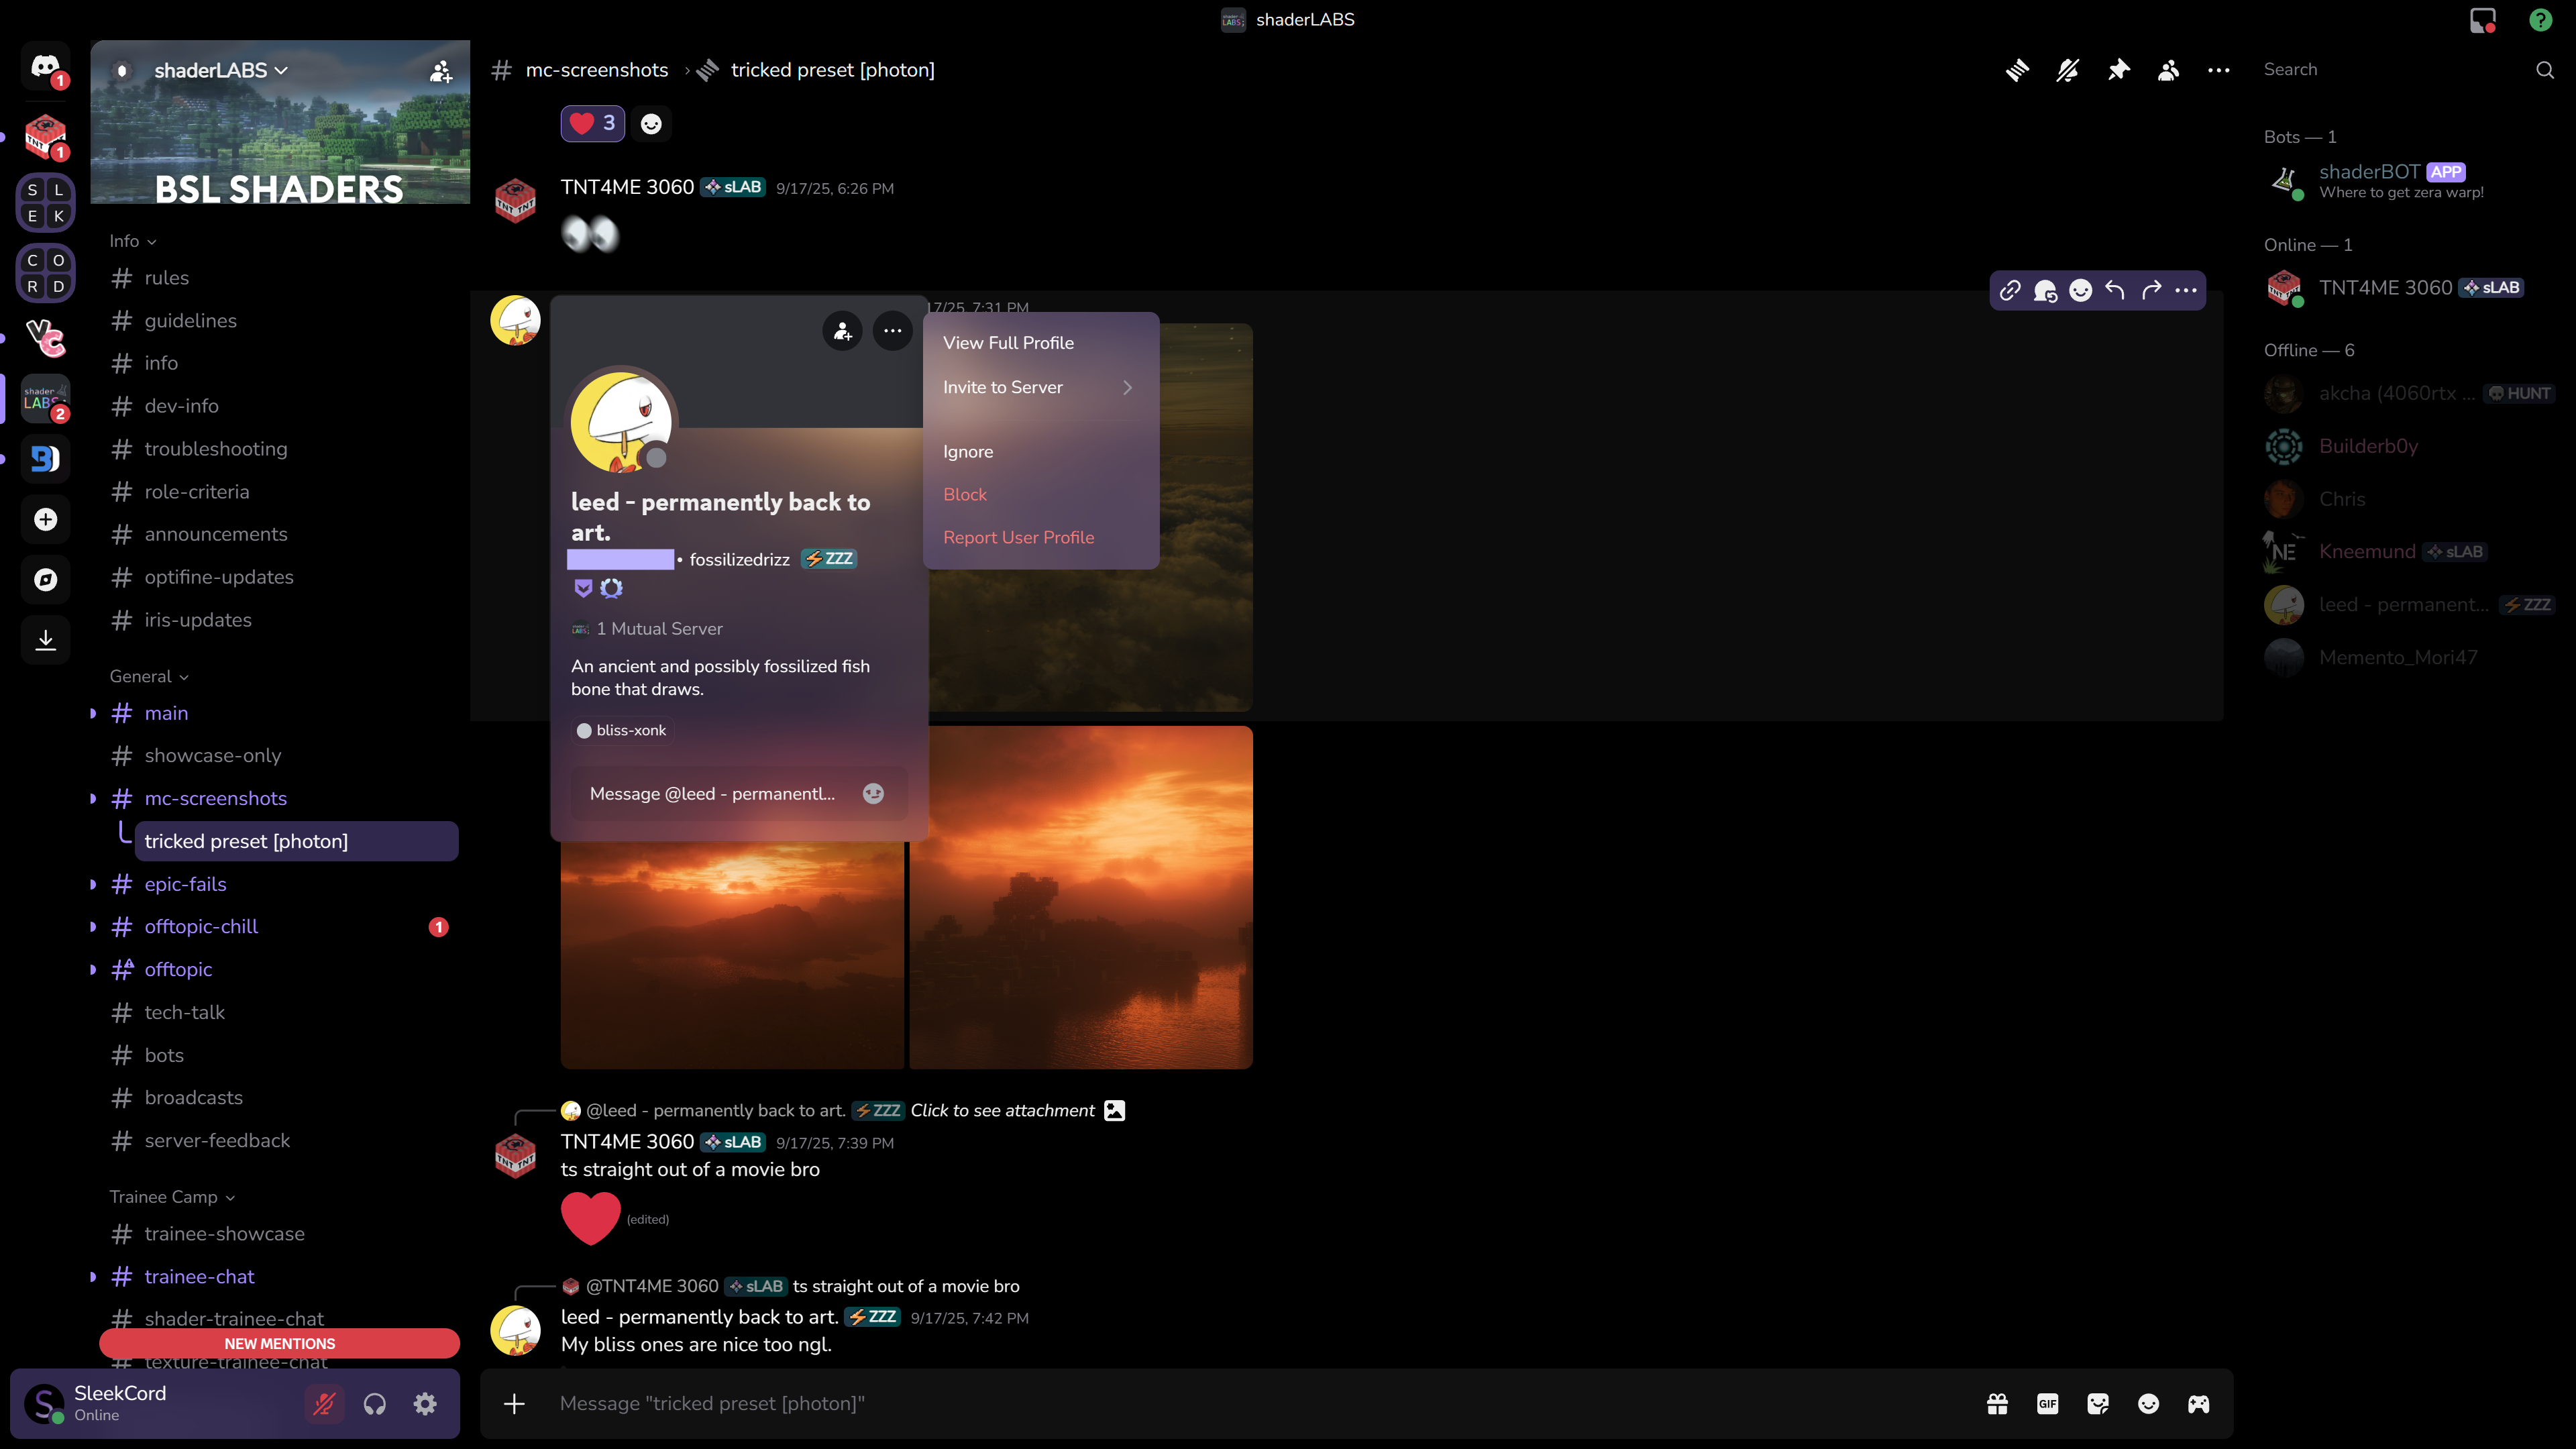Toggle headphones deafen button
The width and height of the screenshot is (2576, 1449).
375,1404
